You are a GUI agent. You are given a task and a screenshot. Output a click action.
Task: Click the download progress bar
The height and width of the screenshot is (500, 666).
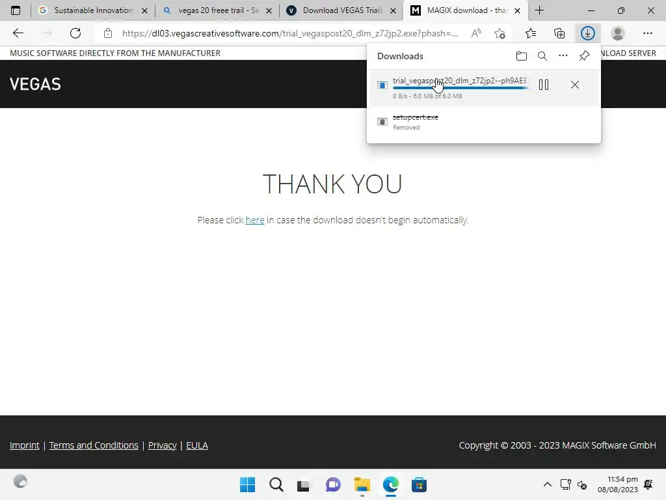coord(461,88)
